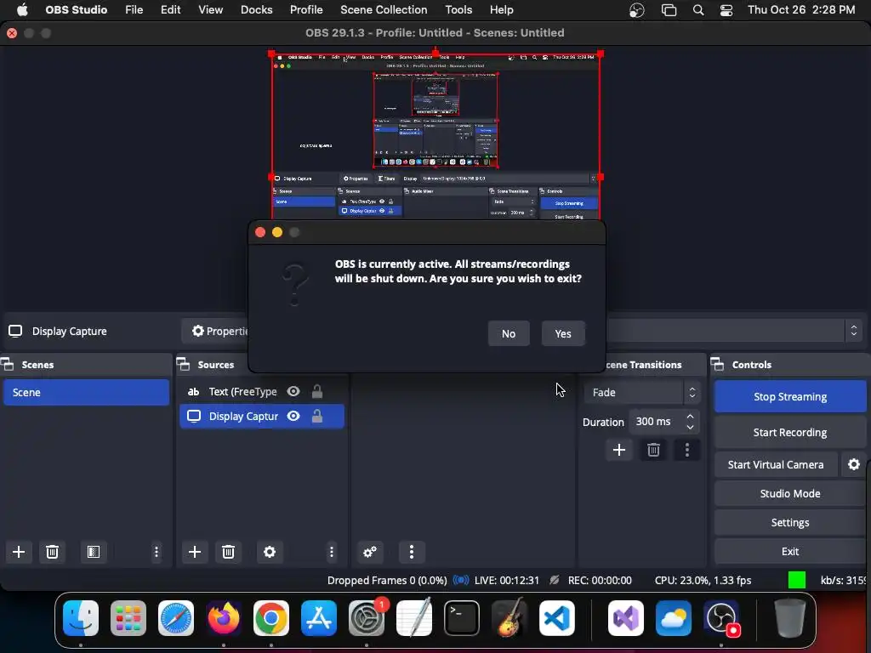Increase transition duration with up arrow
This screenshot has width=871, height=653.
pos(690,417)
